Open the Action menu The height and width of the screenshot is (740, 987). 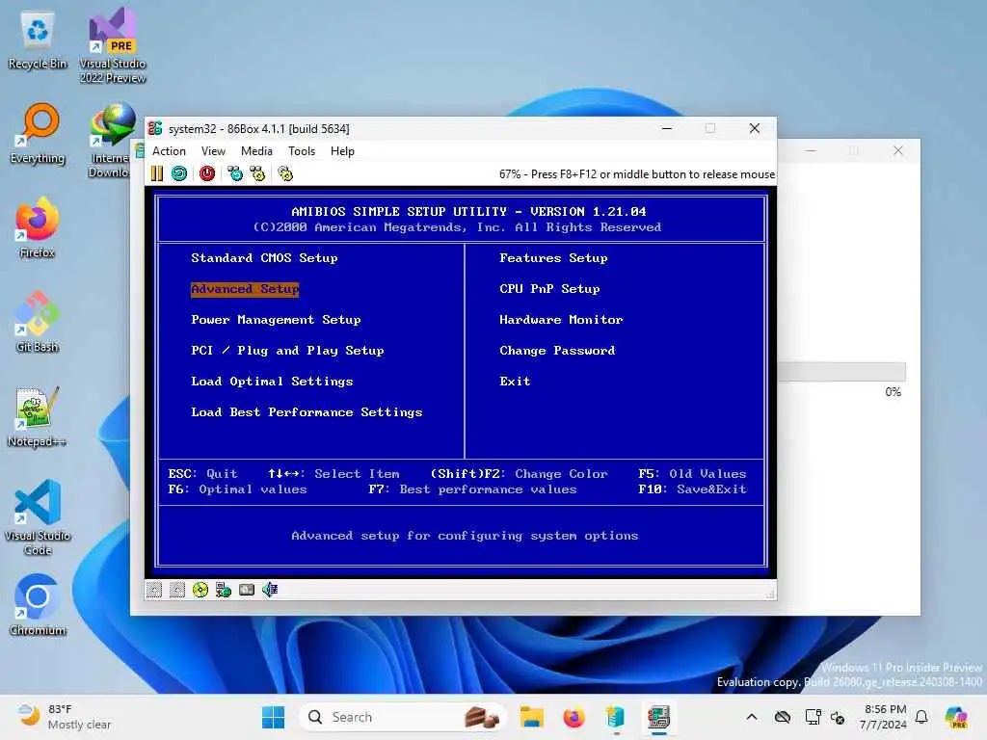[169, 151]
